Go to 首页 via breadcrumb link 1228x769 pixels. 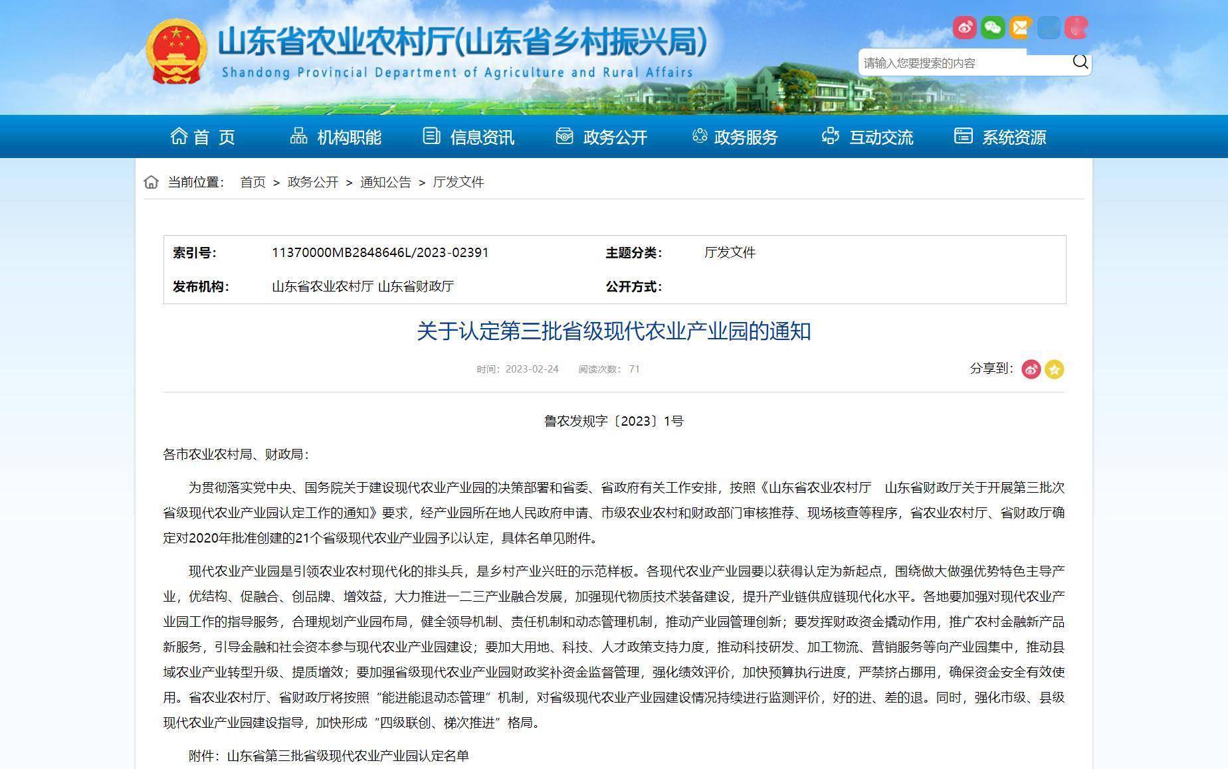coord(253,182)
